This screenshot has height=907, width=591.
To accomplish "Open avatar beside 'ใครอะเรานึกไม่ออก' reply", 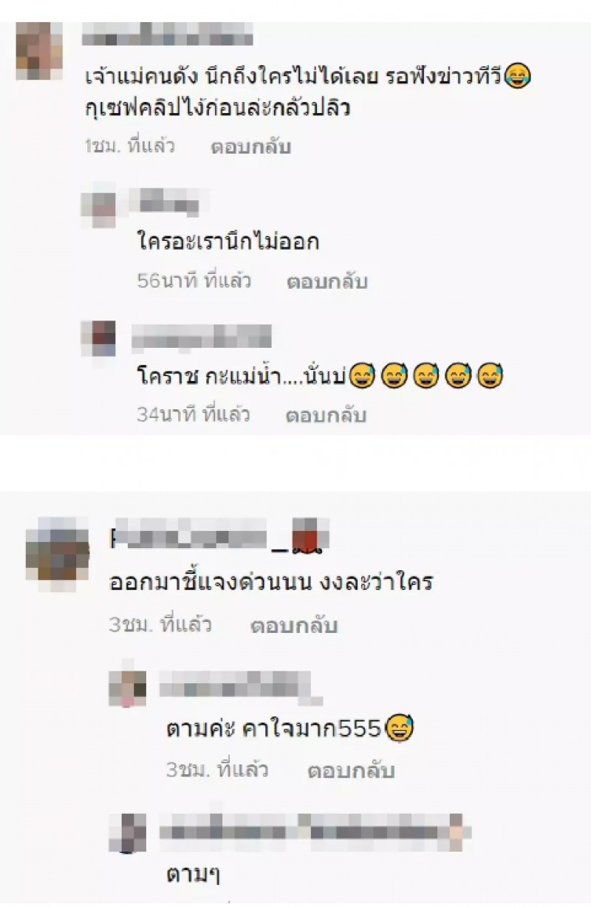I will coord(98,208).
